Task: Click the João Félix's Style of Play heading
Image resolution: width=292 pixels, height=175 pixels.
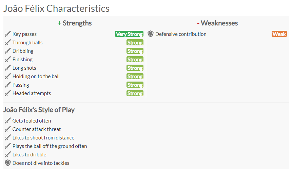Action: click(39, 110)
